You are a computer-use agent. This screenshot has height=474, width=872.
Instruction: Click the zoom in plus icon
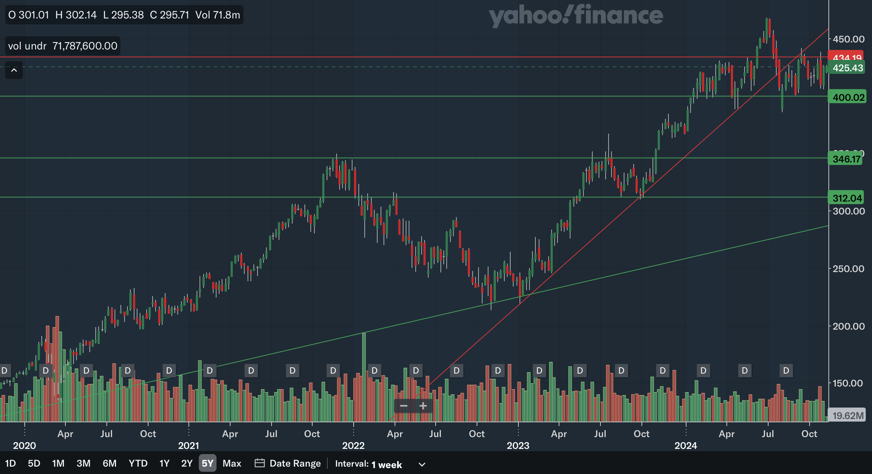coord(423,406)
